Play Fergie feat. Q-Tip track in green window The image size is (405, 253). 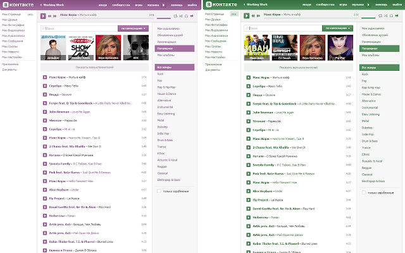pos(248,104)
